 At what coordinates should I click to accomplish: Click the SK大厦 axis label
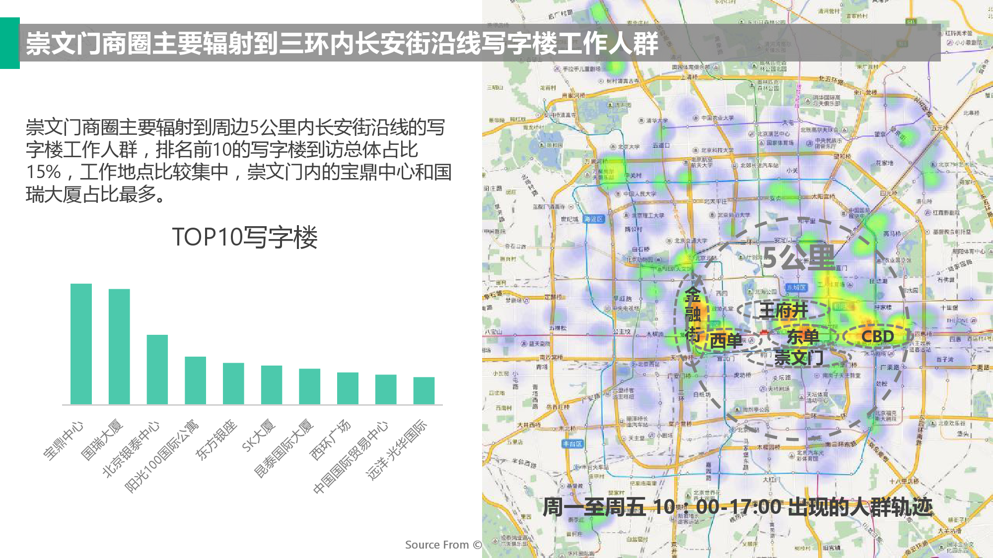[x=258, y=435]
